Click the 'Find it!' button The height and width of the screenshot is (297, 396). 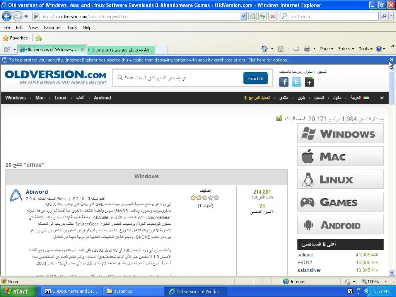coord(256,78)
